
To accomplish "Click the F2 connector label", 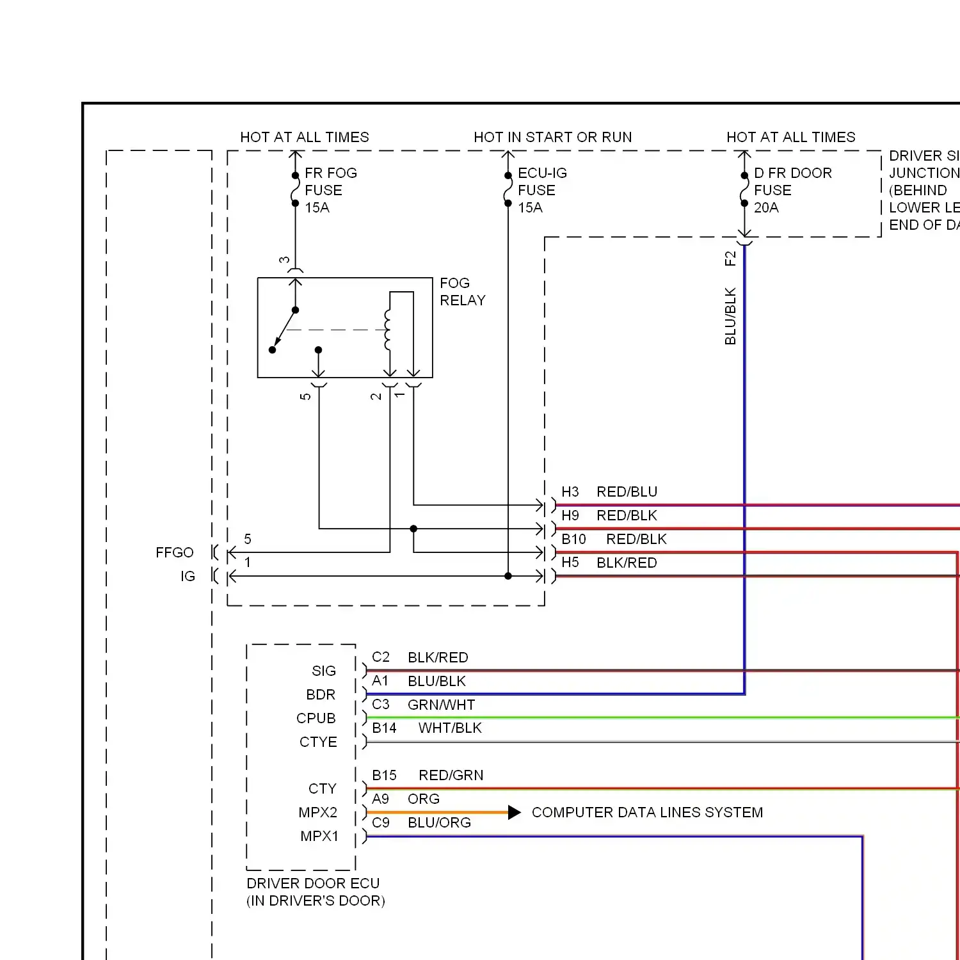I will (x=730, y=259).
